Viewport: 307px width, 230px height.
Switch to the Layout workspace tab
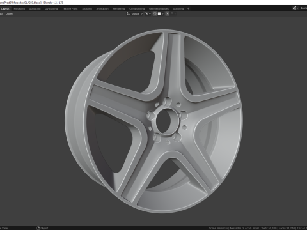pyautogui.click(x=5, y=9)
